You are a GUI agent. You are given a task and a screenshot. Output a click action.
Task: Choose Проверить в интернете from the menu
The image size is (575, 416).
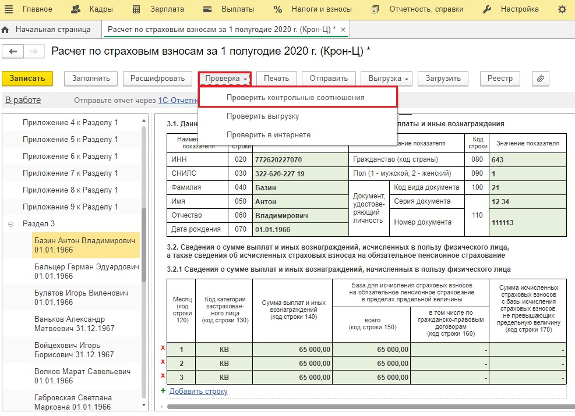click(x=297, y=135)
